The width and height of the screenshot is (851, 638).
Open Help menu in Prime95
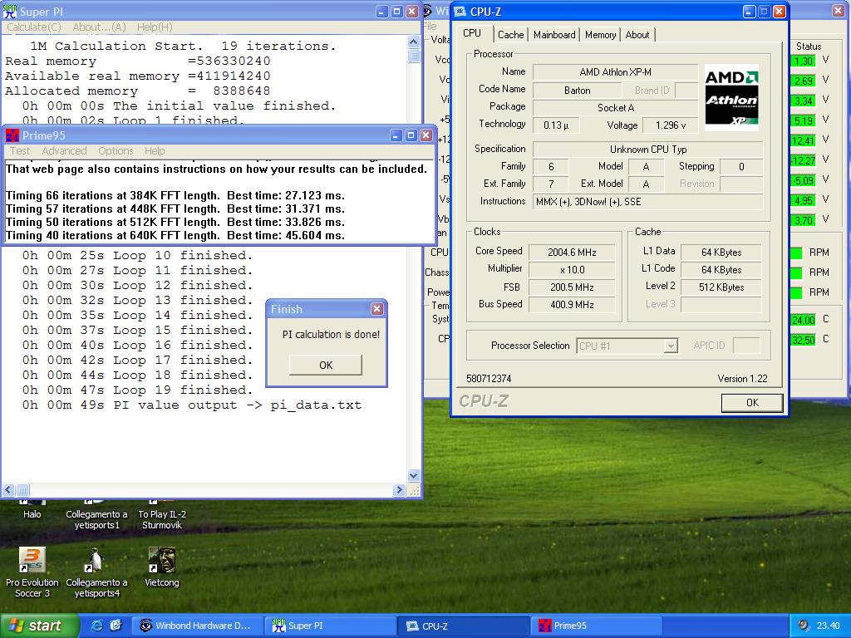coord(155,151)
